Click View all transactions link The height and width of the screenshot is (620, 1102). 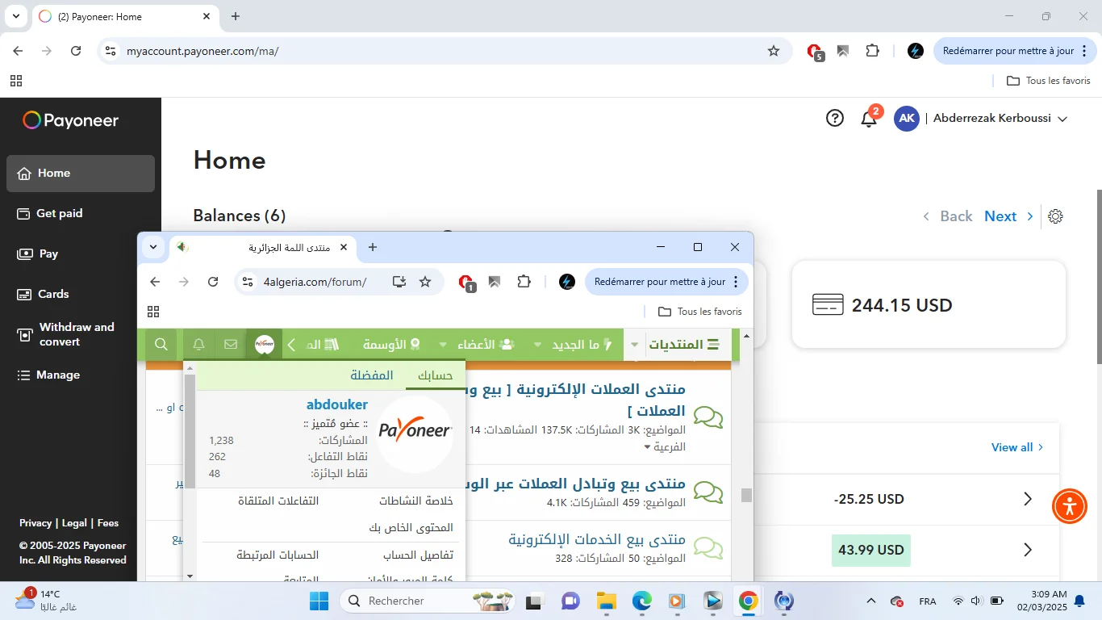[x=1012, y=447]
